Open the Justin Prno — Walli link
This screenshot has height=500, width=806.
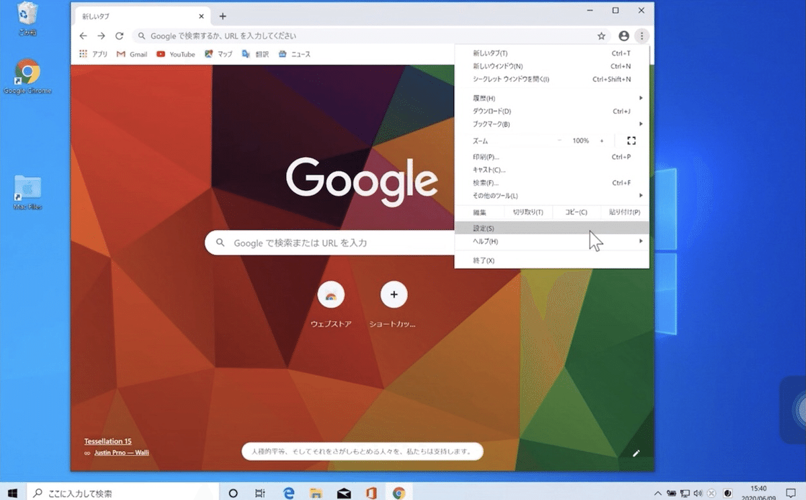pyautogui.click(x=120, y=452)
